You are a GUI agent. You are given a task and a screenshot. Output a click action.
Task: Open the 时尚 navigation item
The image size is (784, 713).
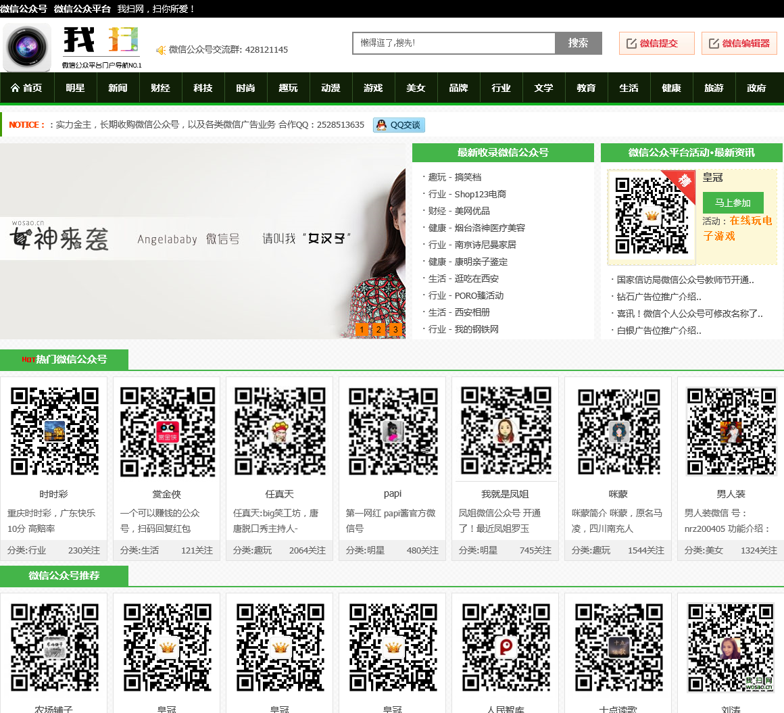point(245,88)
